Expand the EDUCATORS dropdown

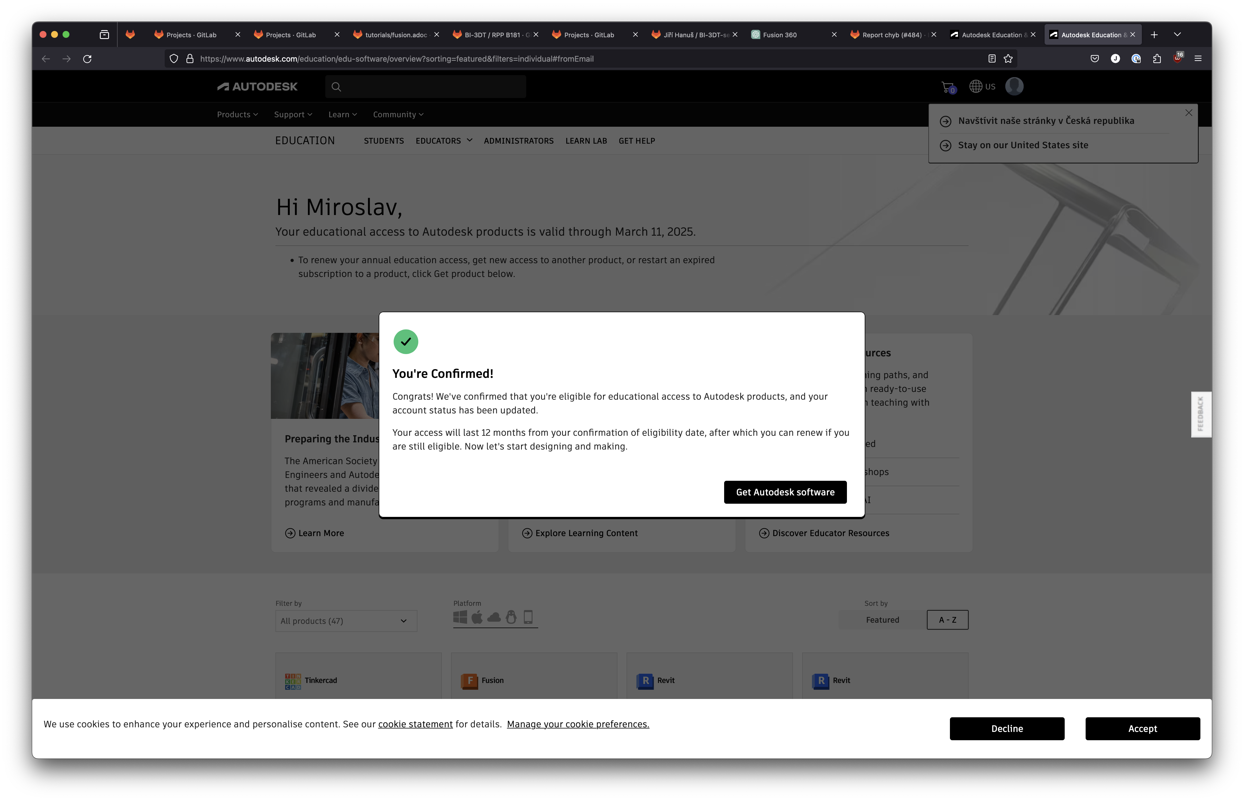point(444,141)
